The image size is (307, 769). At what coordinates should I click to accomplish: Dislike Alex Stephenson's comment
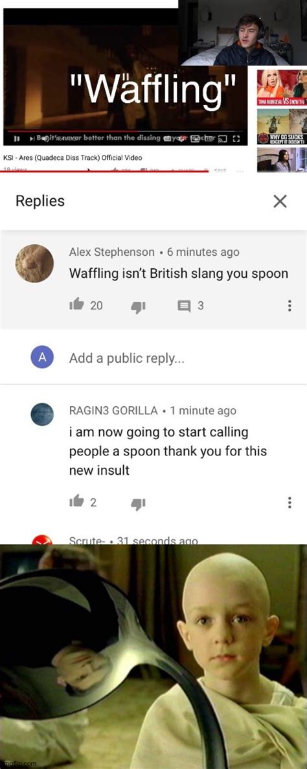tap(139, 306)
